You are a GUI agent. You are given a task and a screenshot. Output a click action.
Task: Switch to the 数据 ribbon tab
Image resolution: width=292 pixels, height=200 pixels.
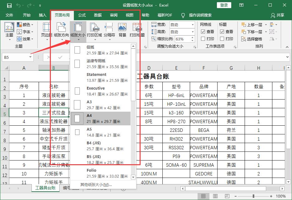pos(98,15)
